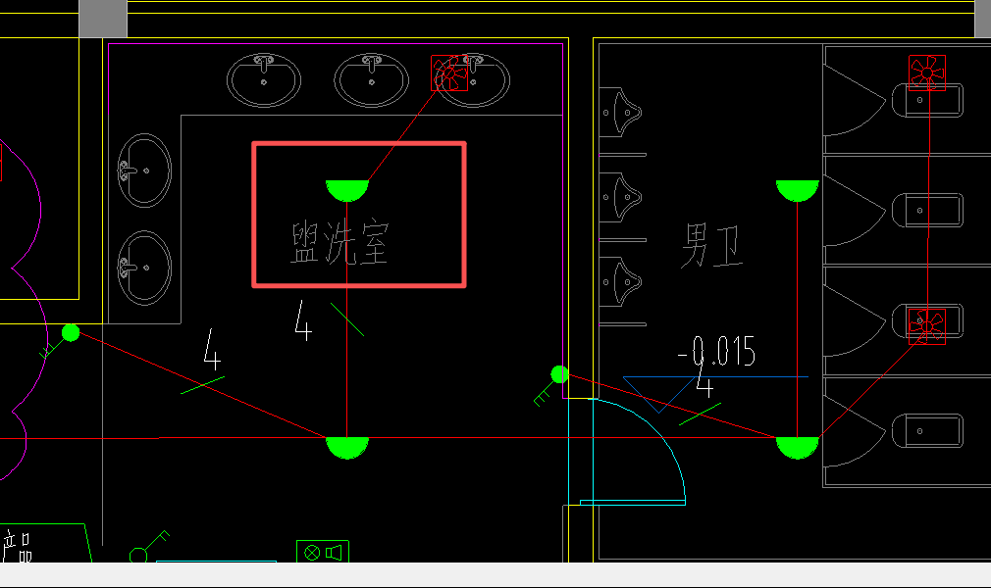This screenshot has height=588, width=991.
Task: Select the toilet in the second stall
Action: point(928,211)
